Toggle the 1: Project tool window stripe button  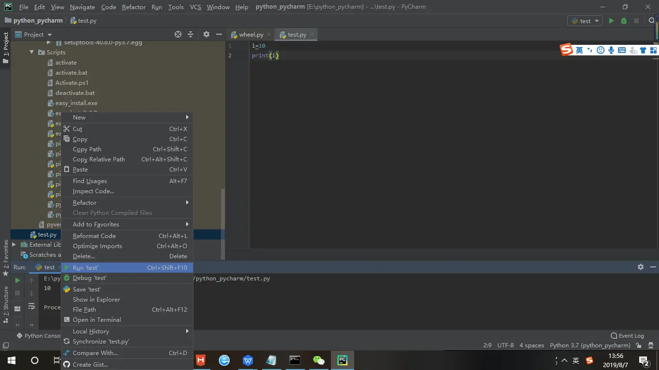[x=5, y=48]
